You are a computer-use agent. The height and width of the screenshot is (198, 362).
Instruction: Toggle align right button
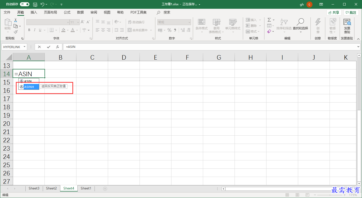[109, 30]
